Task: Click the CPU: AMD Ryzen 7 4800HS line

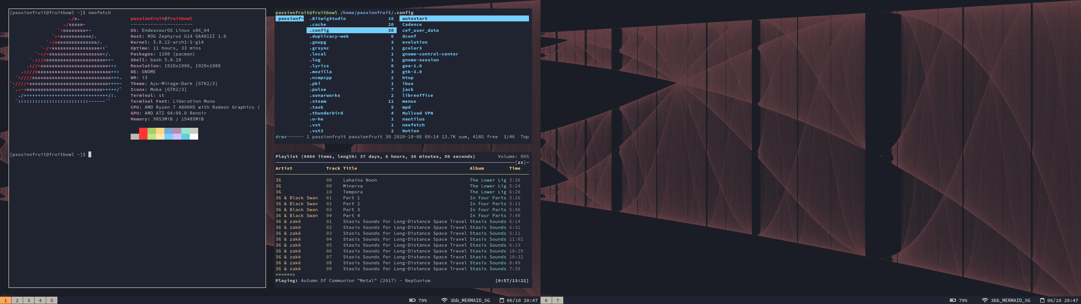Action: coord(195,108)
